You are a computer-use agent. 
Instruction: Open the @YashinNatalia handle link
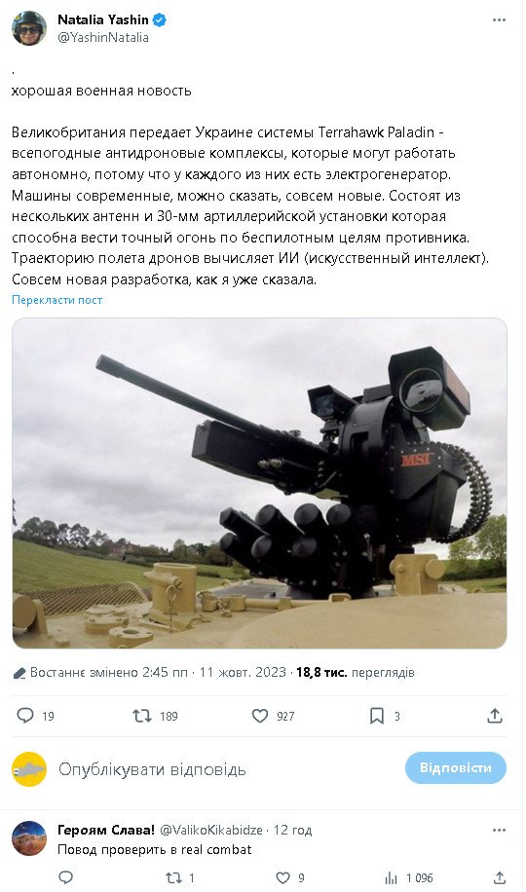coord(103,38)
